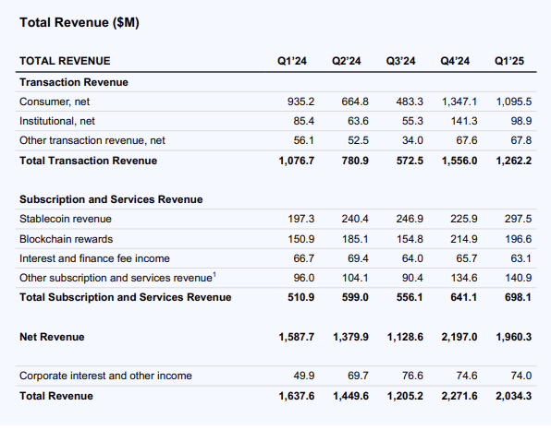Click the Total Transaction Revenue label
Viewport: 551px width, 430px height.
point(88,161)
